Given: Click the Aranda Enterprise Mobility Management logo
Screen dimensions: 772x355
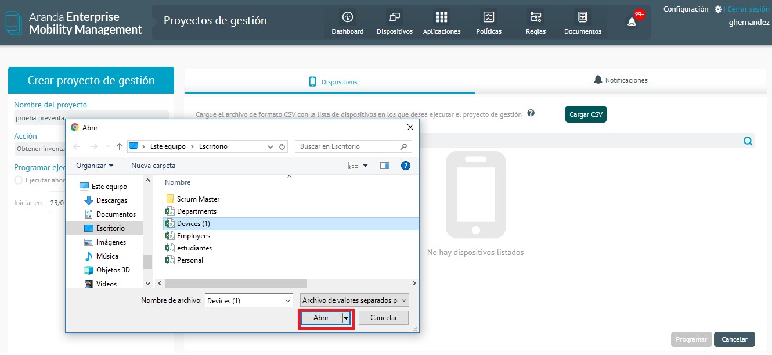Looking at the screenshot, I should [74, 23].
